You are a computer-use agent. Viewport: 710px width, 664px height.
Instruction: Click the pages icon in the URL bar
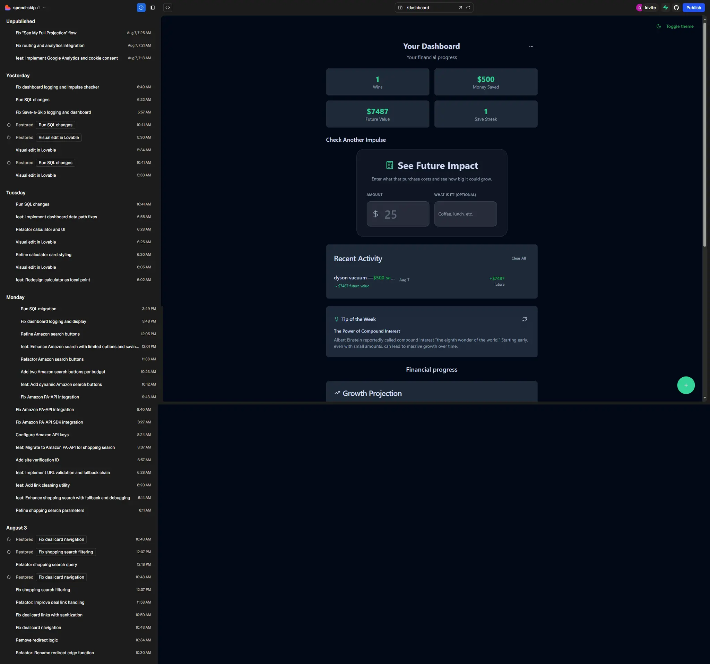coord(400,8)
